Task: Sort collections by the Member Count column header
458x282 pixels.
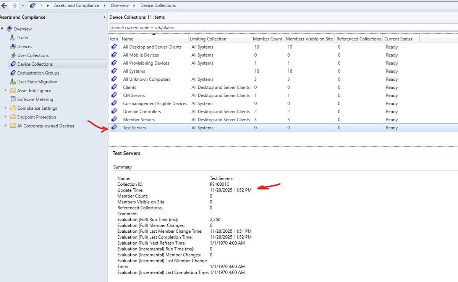Action: [267, 38]
